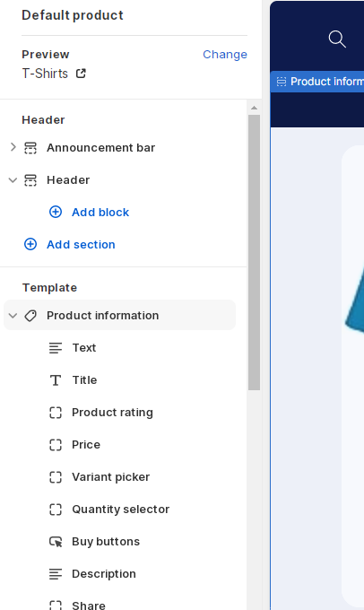Click the search magnifier icon in preview
The image size is (364, 610).
[x=337, y=39]
